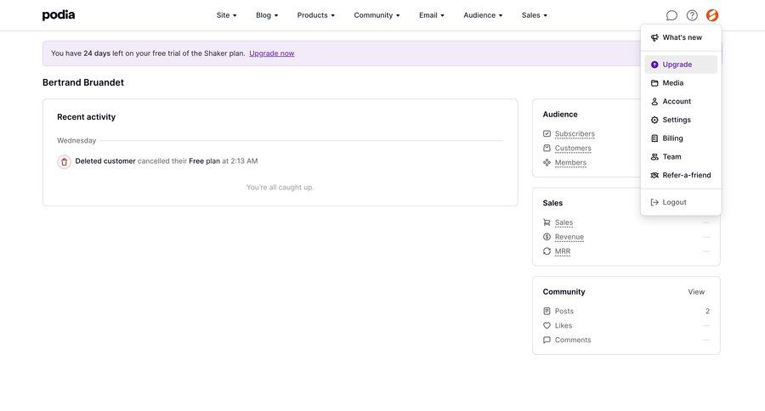Expand the Sales dropdown in navbar

pos(535,15)
